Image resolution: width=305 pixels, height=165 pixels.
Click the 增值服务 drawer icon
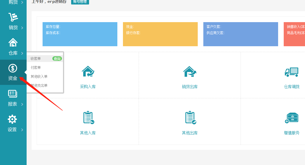291,118
